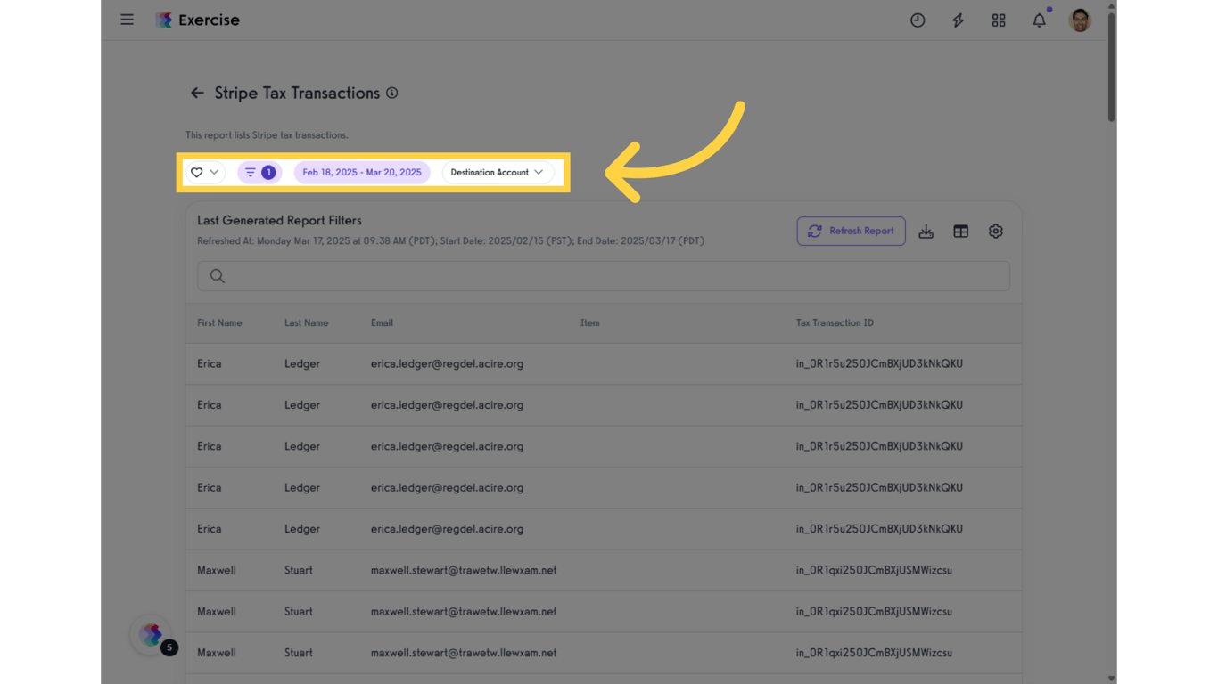This screenshot has width=1218, height=684.
Task: Download the report with the download icon
Action: (x=926, y=232)
